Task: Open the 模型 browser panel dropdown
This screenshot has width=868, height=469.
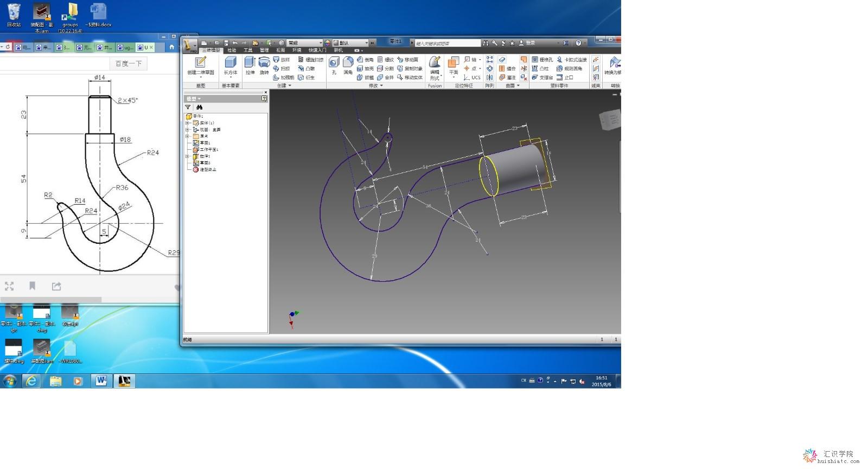Action: pyautogui.click(x=194, y=99)
